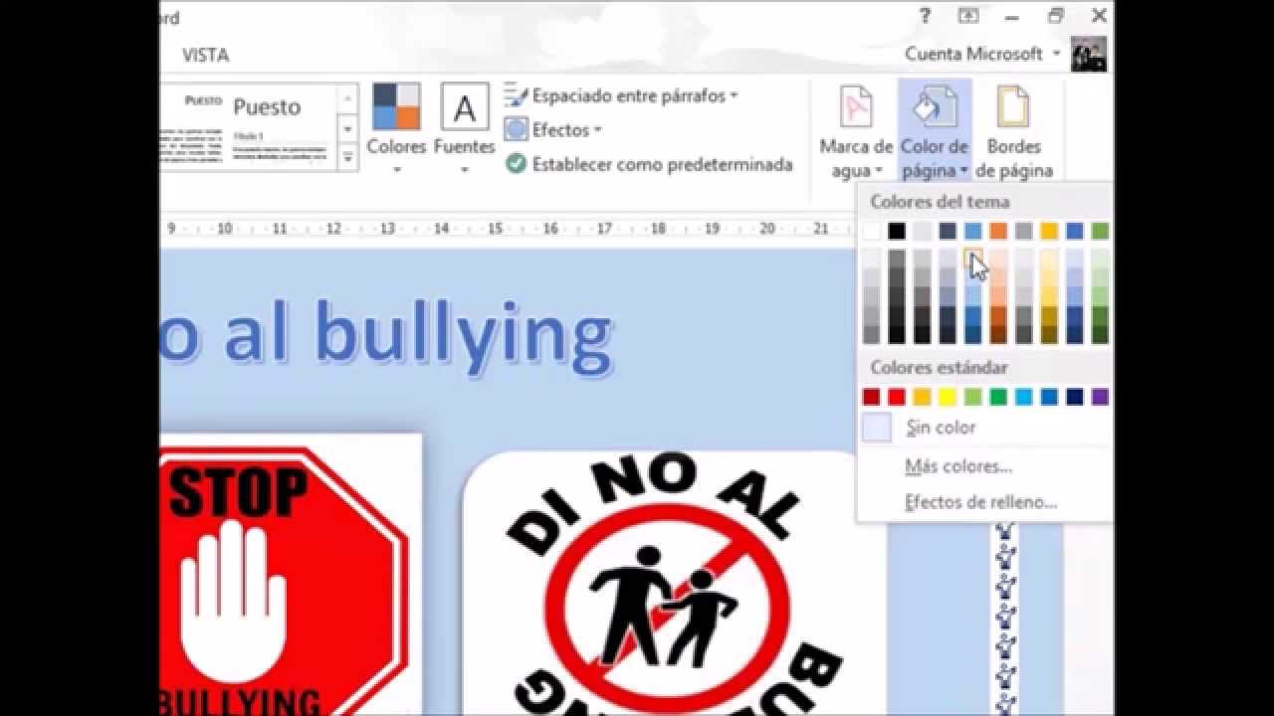Select the DI NO AL bullying image

[674, 584]
